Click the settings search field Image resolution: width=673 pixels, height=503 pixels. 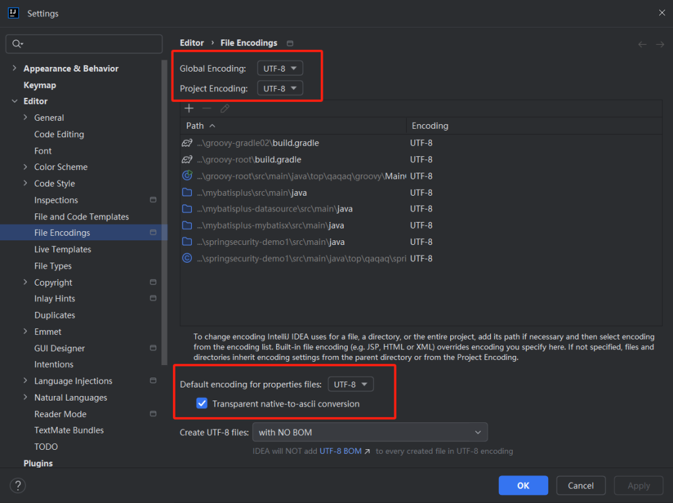84,44
